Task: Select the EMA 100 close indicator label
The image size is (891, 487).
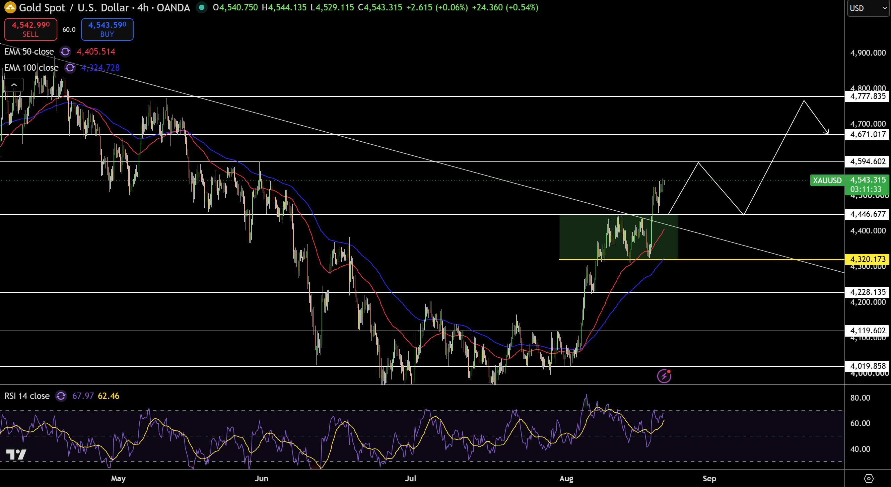Action: coord(31,67)
